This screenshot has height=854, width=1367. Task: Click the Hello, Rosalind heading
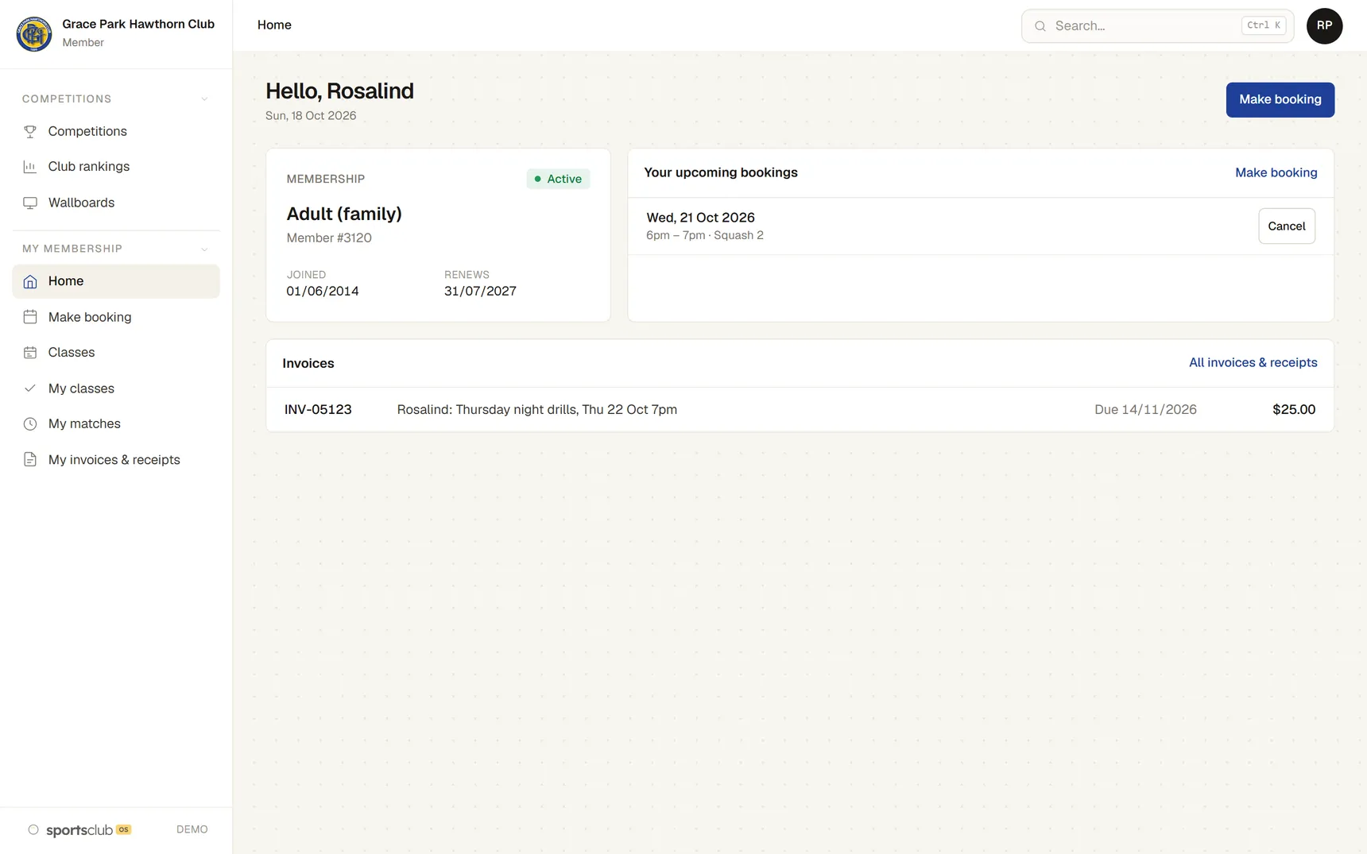[x=339, y=91]
